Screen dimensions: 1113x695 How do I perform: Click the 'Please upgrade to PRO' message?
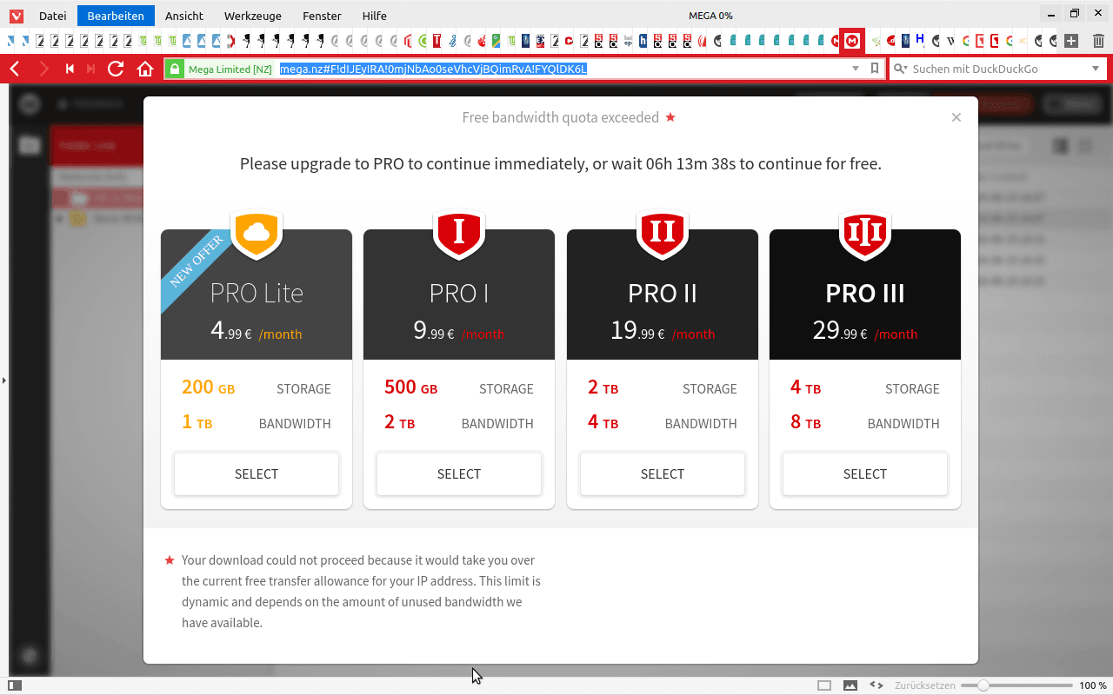[x=561, y=163]
